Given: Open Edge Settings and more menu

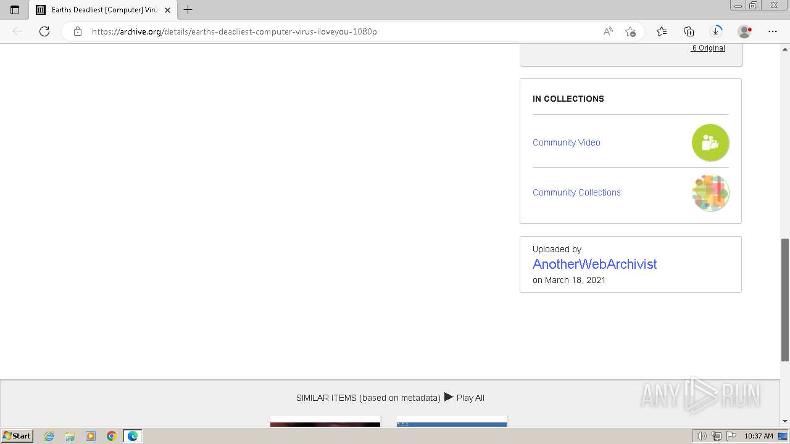Looking at the screenshot, I should click(773, 31).
